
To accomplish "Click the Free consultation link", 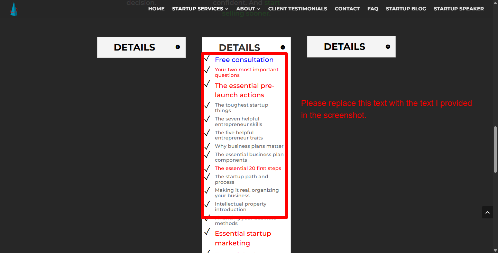I will 244,60.
